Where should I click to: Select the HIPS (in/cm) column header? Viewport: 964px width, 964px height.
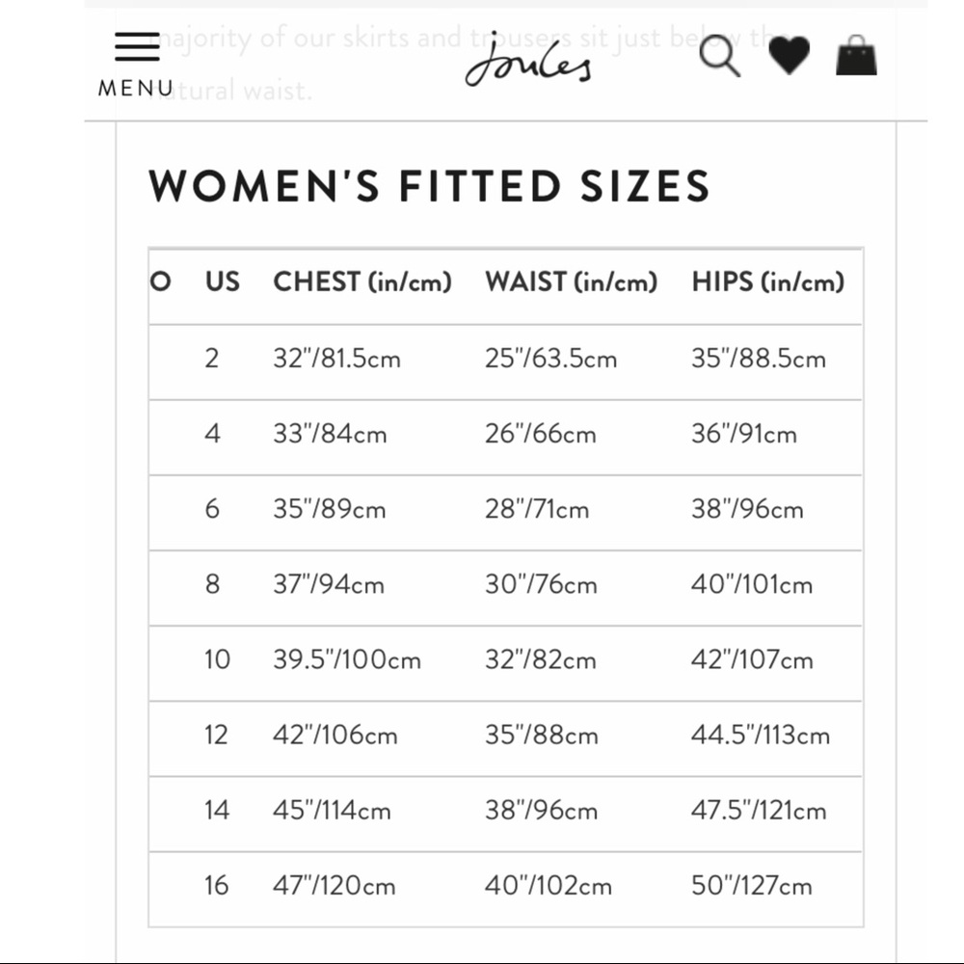[x=768, y=282]
